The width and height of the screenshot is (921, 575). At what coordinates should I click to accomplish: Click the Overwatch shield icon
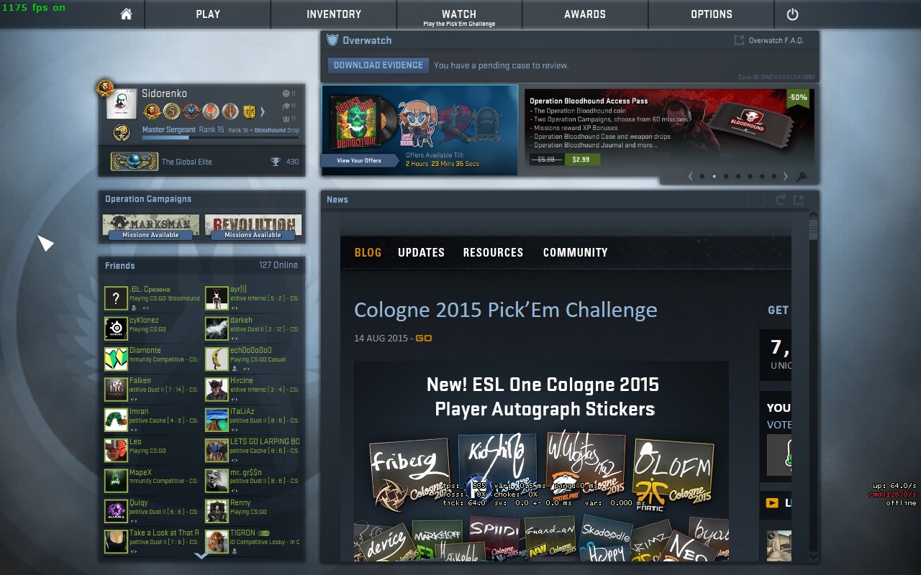332,40
